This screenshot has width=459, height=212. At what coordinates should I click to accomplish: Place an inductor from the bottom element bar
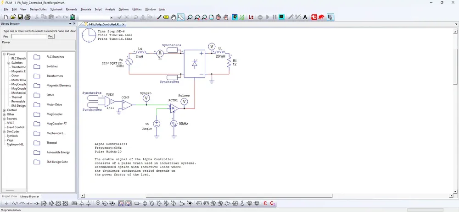(22, 203)
